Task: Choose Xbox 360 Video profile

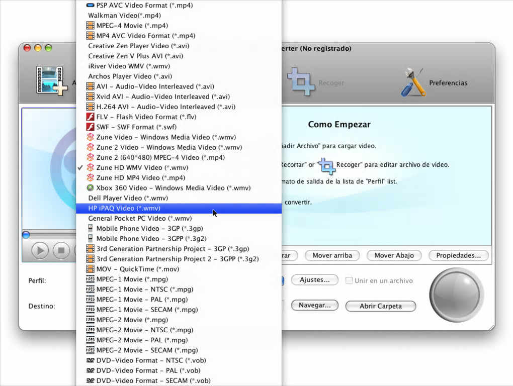Action: [179, 187]
